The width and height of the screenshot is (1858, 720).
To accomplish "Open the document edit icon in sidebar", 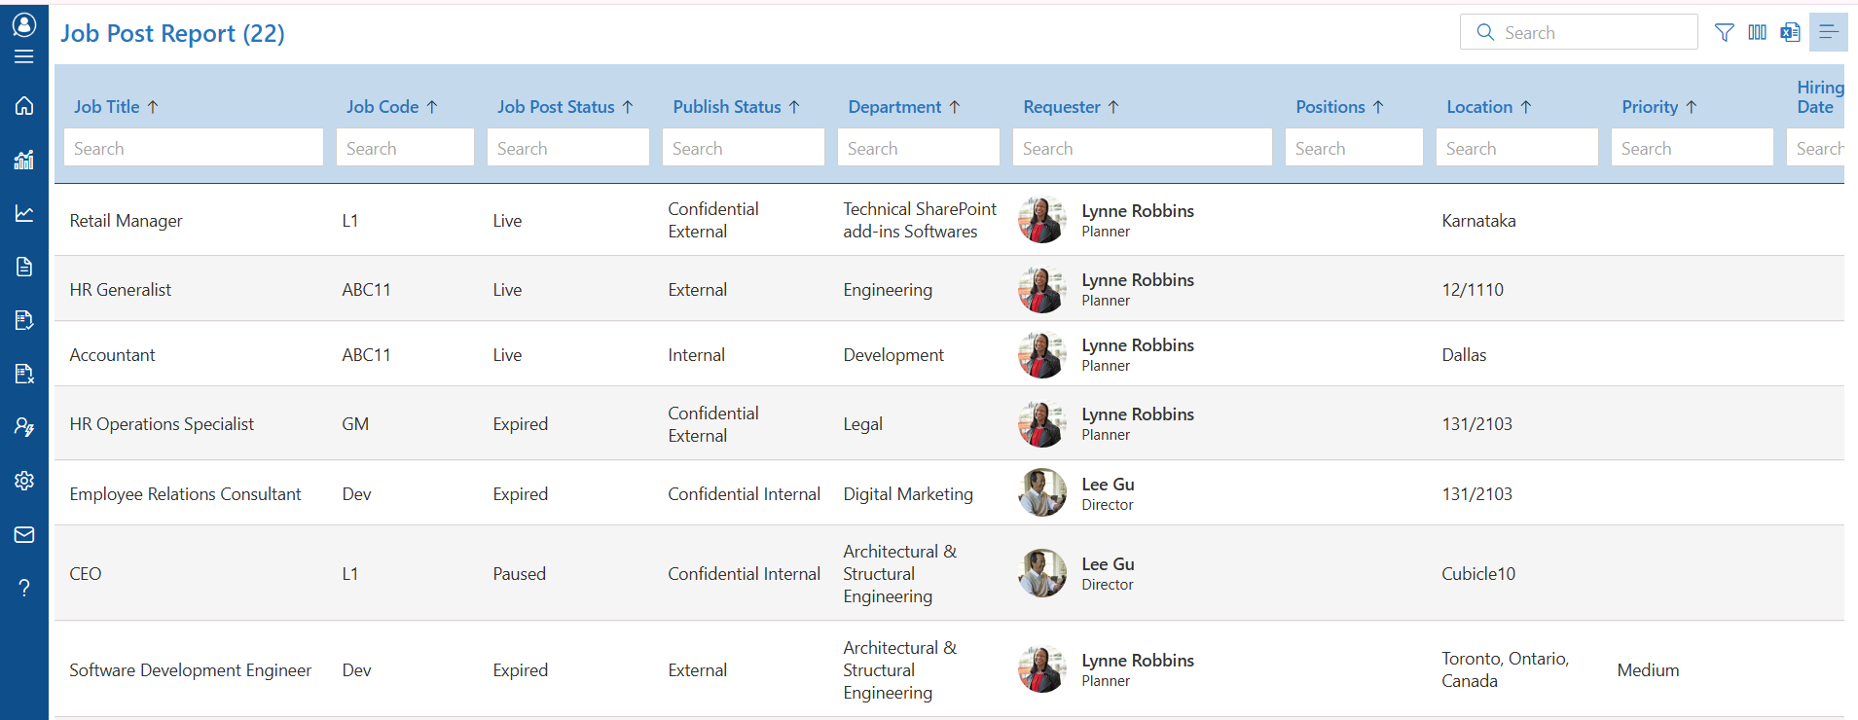I will (24, 320).
